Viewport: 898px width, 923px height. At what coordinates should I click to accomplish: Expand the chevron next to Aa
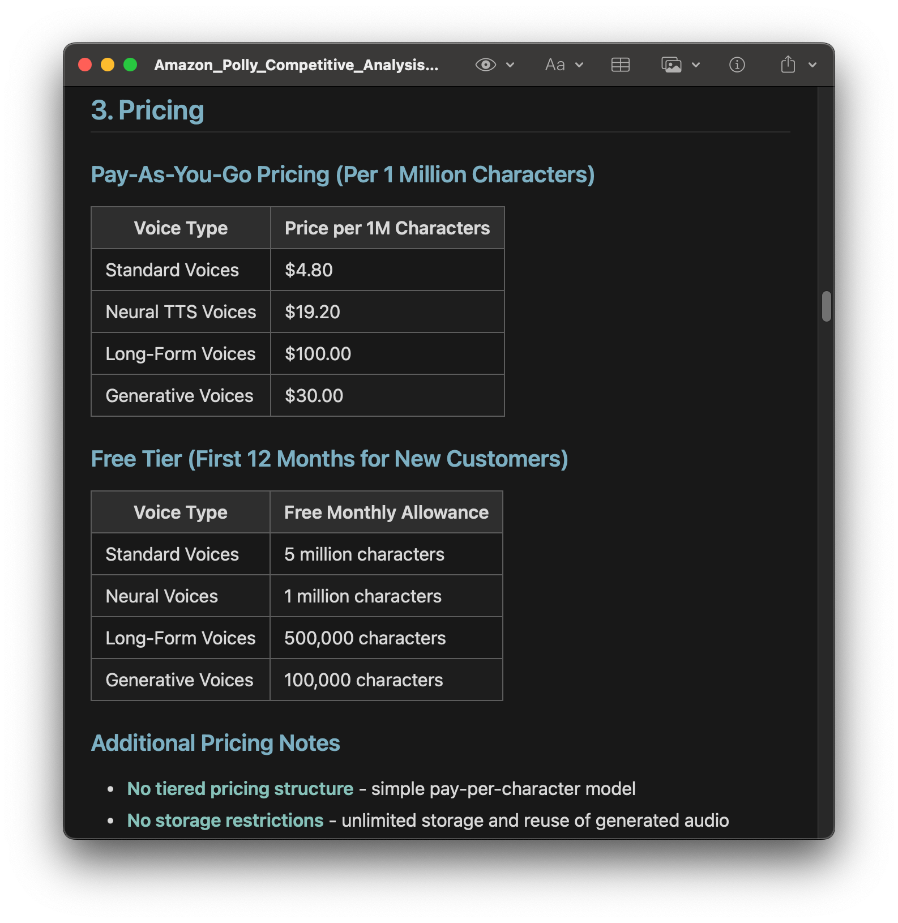tap(579, 65)
